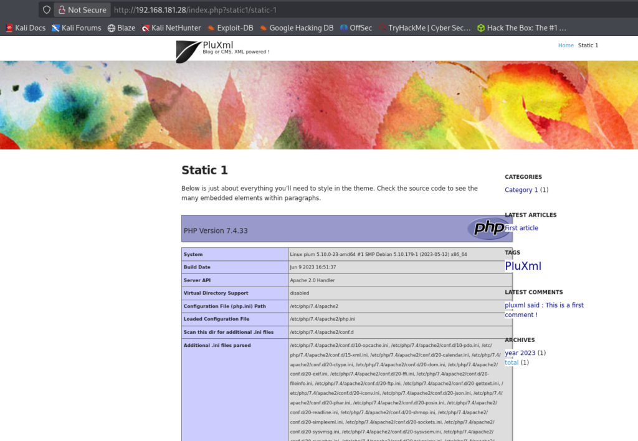638x441 pixels.
Task: Click the shield tracking protection icon
Action: tap(46, 10)
